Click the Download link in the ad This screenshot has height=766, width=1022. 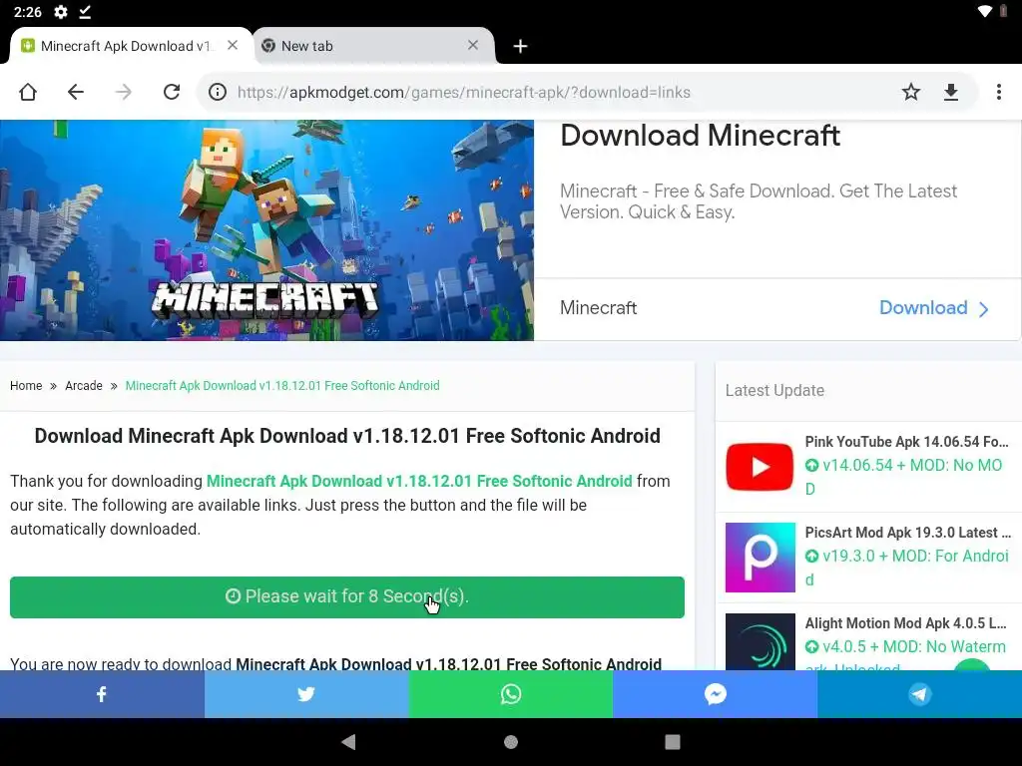(x=933, y=308)
